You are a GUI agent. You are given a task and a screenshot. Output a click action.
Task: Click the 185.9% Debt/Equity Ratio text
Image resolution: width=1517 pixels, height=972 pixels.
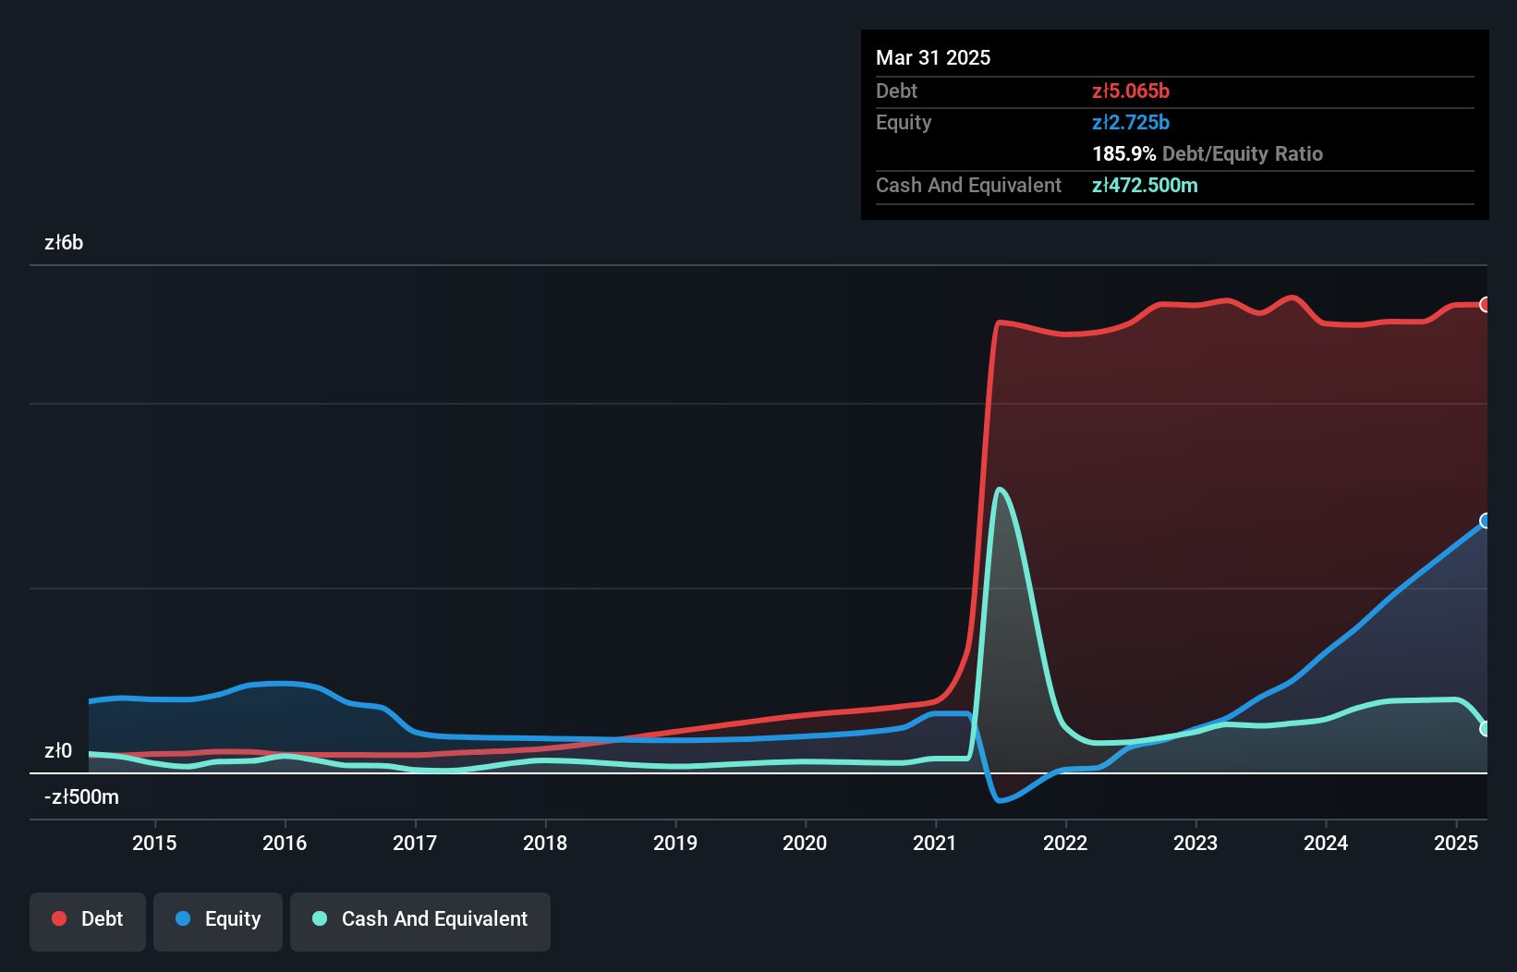[x=1208, y=153]
